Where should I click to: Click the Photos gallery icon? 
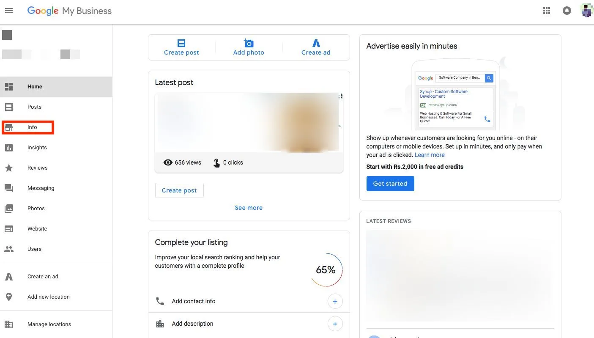(9, 209)
